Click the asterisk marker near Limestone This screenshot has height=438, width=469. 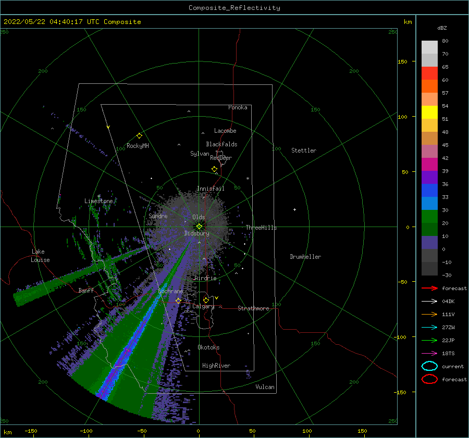[x=99, y=196]
